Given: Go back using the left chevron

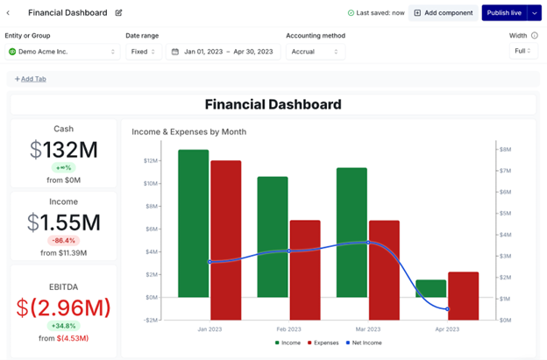Looking at the screenshot, I should point(8,13).
